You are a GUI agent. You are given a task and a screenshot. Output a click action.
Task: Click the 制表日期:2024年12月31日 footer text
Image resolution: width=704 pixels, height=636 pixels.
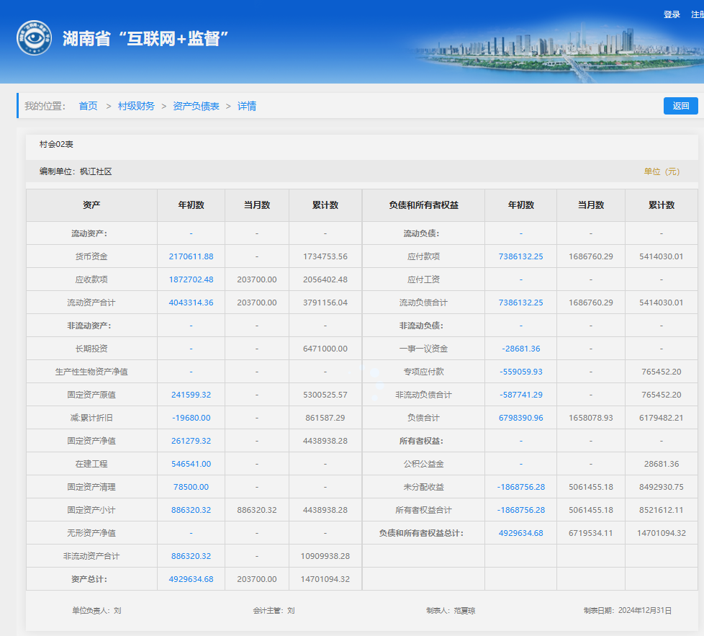[628, 611]
